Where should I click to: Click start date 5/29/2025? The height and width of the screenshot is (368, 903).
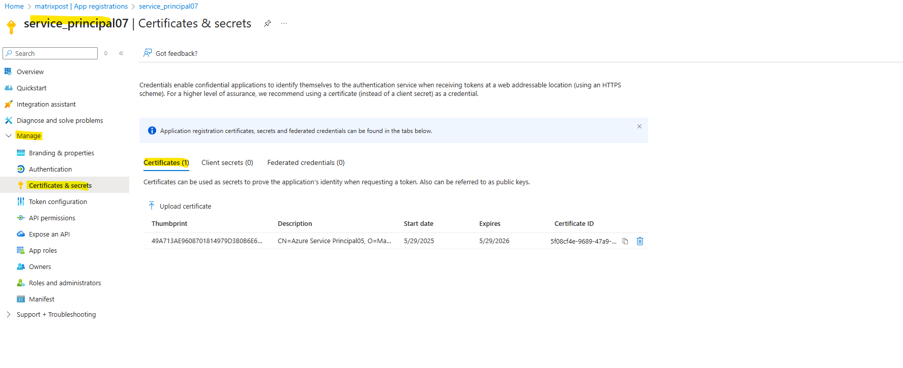pos(419,241)
